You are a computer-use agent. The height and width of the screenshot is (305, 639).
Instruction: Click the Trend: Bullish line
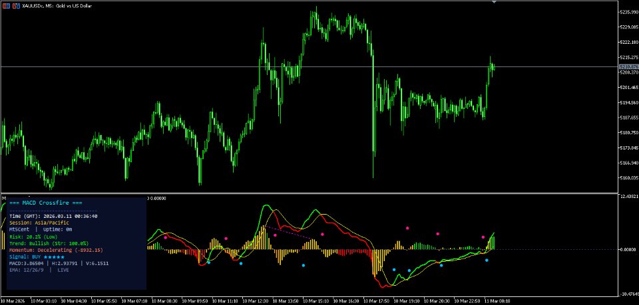tap(49, 243)
